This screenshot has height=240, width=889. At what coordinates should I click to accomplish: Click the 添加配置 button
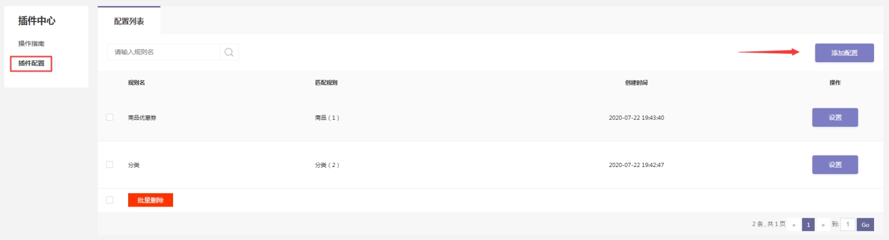click(x=844, y=53)
